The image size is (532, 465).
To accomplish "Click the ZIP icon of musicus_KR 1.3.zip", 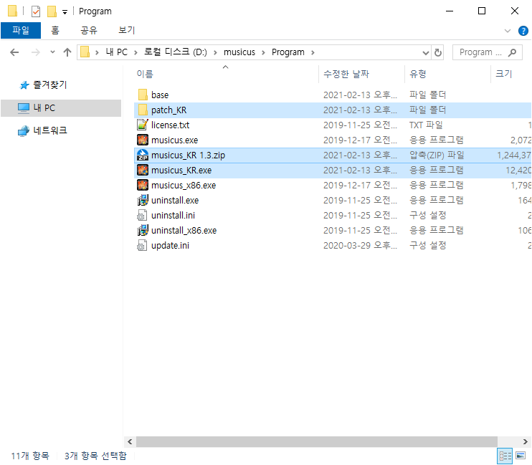I will point(143,155).
